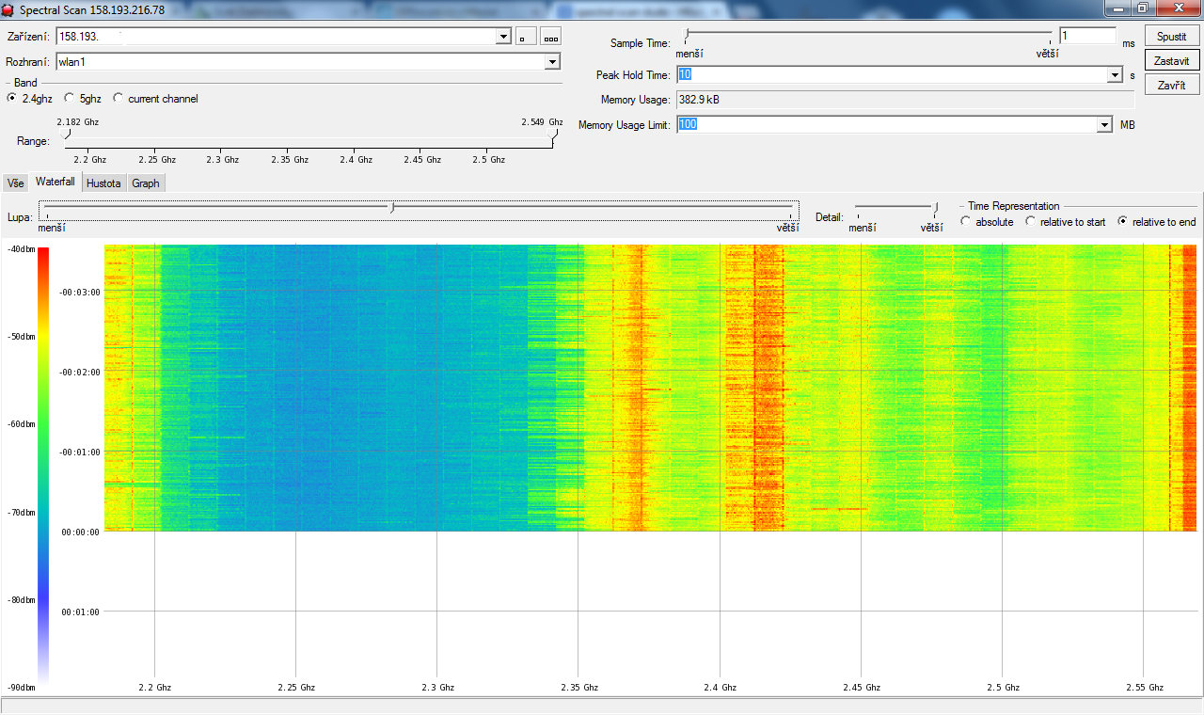Switch to the Waterfall tab

(55, 182)
